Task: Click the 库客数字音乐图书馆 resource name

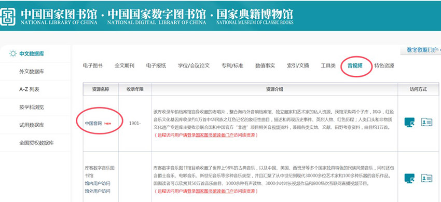Action: pos(100,171)
